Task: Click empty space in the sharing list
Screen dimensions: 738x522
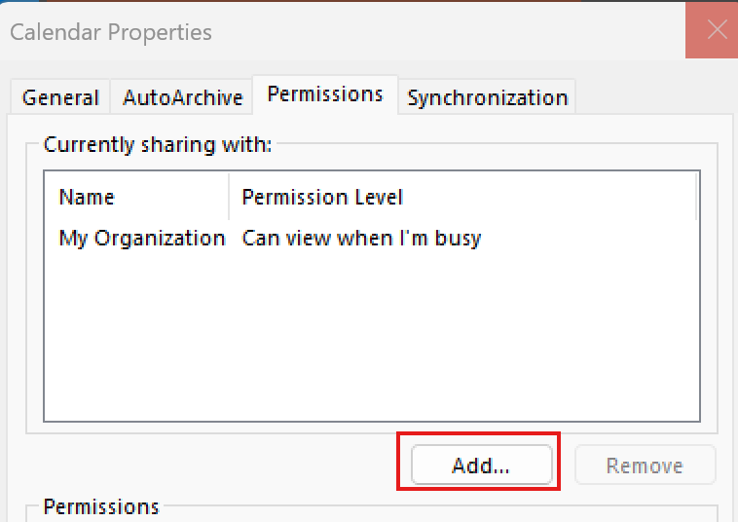Action: pyautogui.click(x=372, y=337)
